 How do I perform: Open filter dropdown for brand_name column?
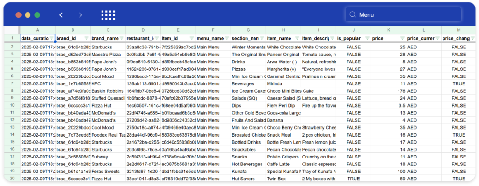pyautogui.click(x=122, y=38)
